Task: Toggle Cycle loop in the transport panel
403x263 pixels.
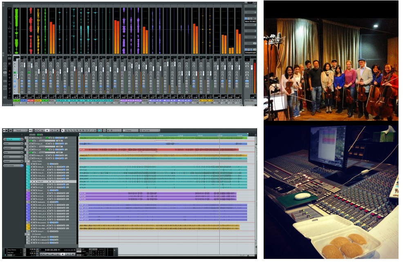Action: point(57,254)
